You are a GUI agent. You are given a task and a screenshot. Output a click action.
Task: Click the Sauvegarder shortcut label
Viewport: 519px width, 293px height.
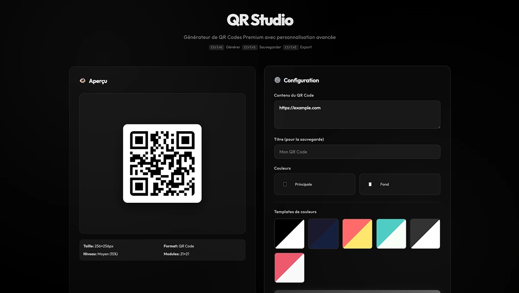[270, 47]
